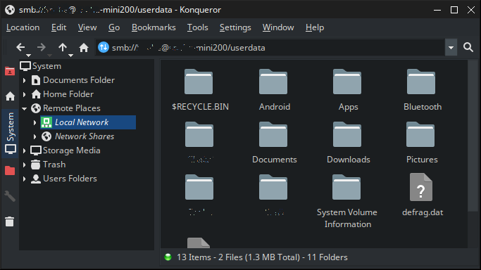Select the Downloads folder icon
The height and width of the screenshot is (270, 481).
pyautogui.click(x=347, y=134)
